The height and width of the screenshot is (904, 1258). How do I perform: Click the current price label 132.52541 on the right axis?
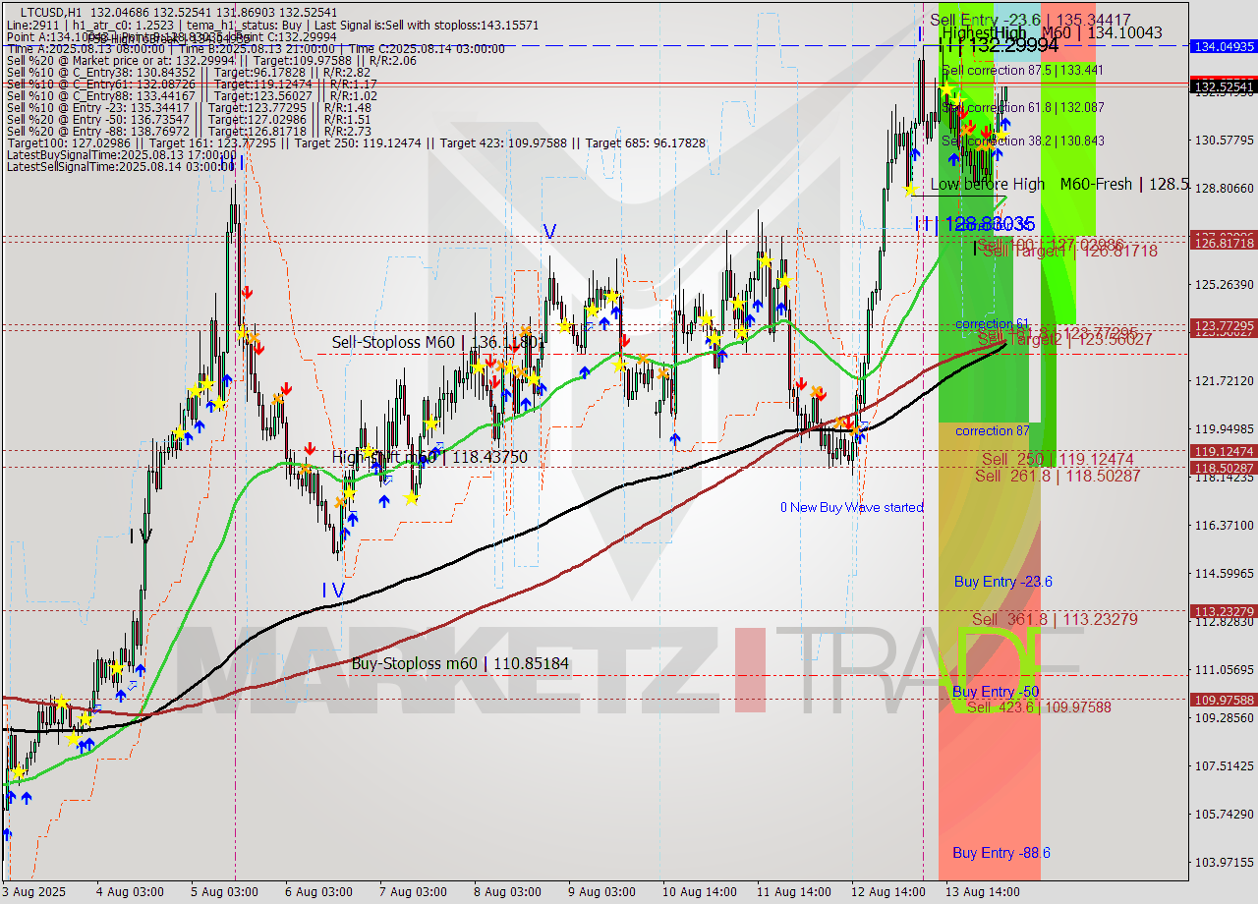[x=1222, y=86]
